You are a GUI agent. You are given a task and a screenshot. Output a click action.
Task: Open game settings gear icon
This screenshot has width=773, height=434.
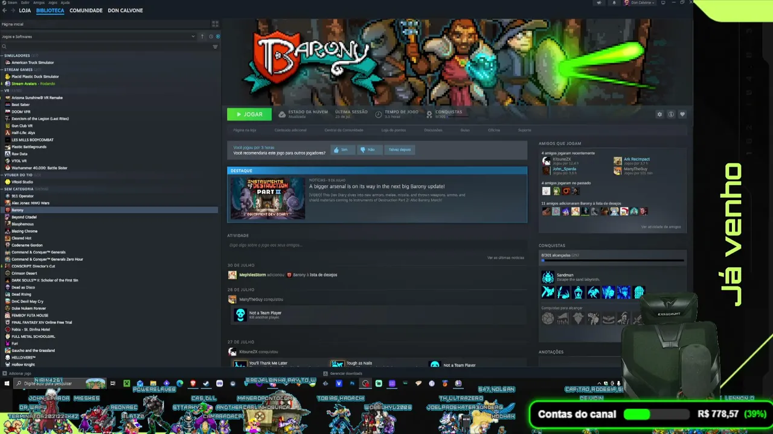coord(659,114)
